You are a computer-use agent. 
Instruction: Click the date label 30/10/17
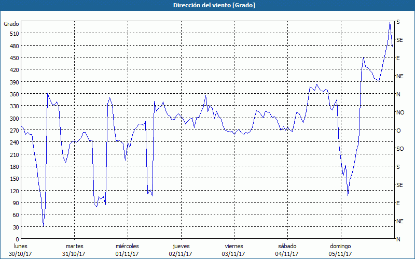point(21,254)
